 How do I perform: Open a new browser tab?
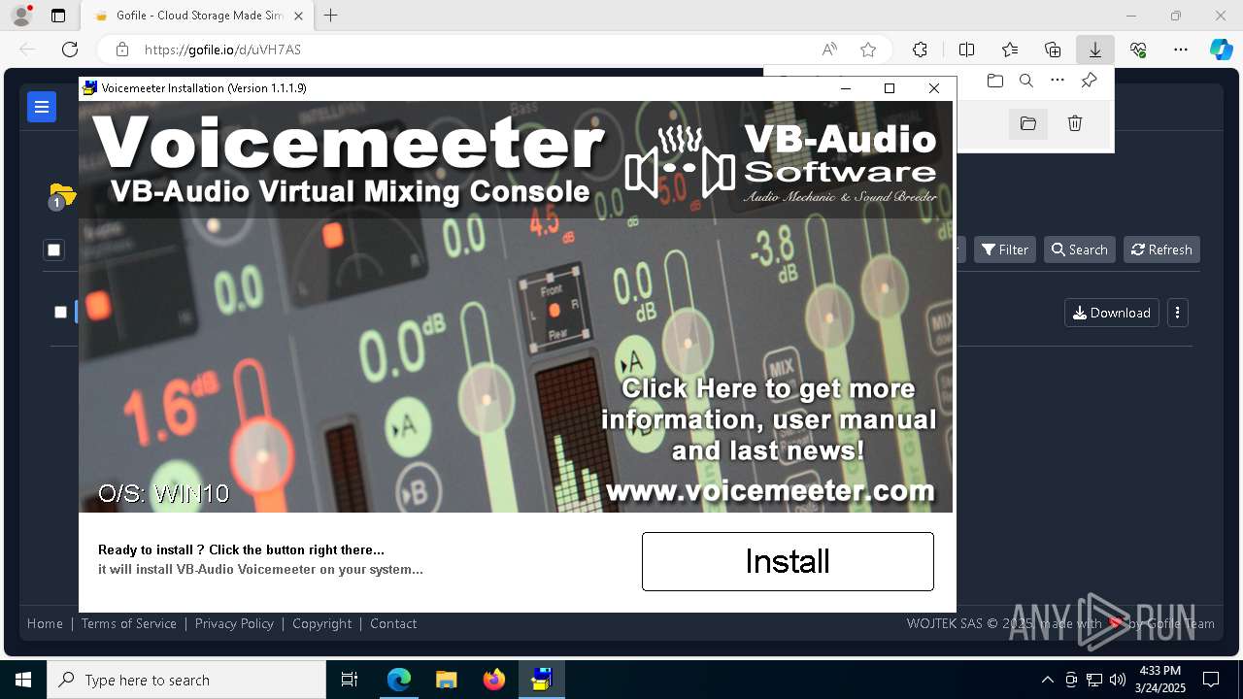point(331,16)
